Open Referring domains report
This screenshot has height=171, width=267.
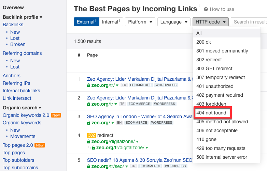pos(22,53)
